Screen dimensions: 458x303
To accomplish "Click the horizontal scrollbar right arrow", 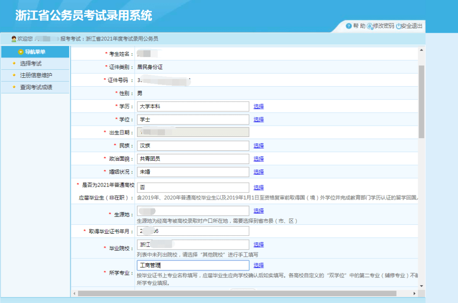I will coord(414,293).
